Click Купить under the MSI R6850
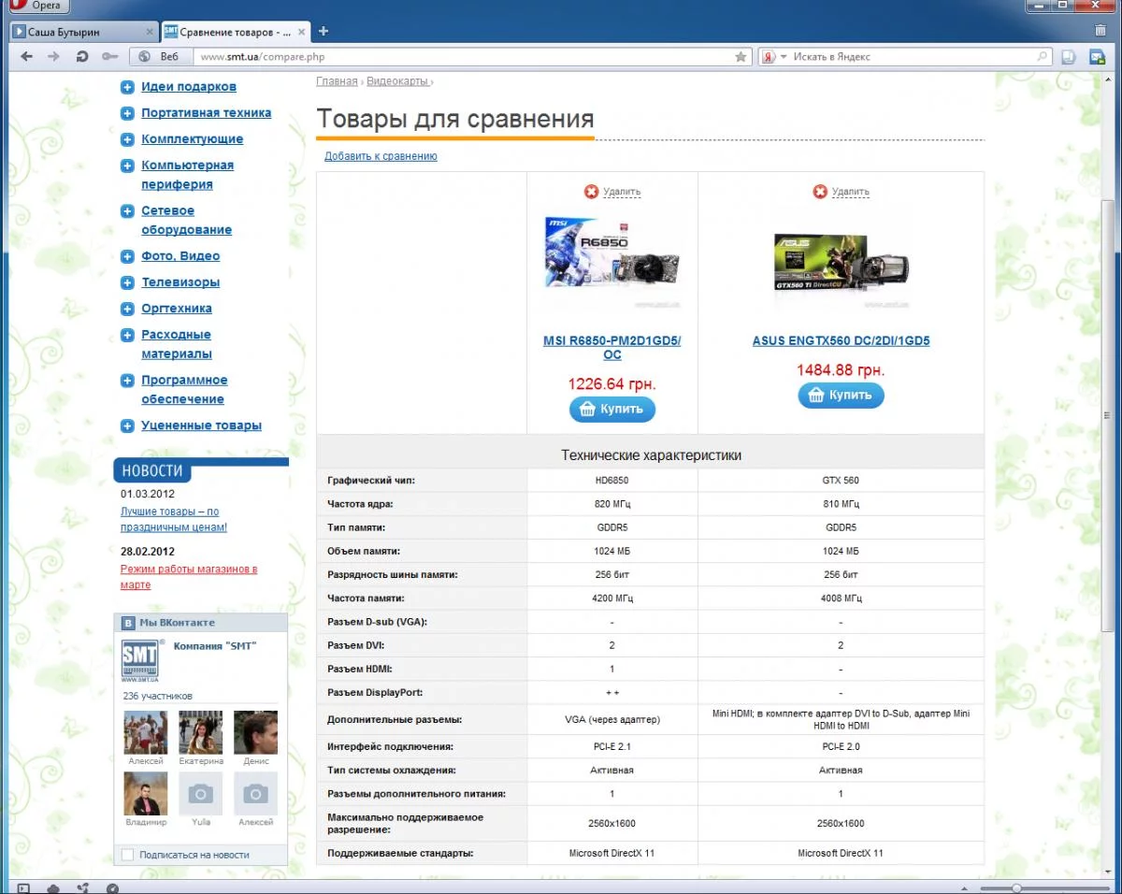 click(x=612, y=409)
